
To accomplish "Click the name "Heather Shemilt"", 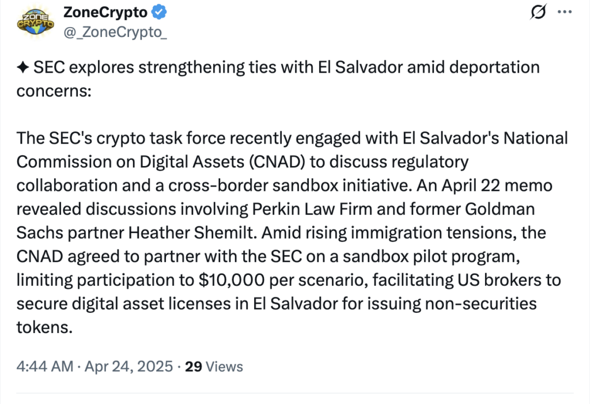I will [x=191, y=233].
